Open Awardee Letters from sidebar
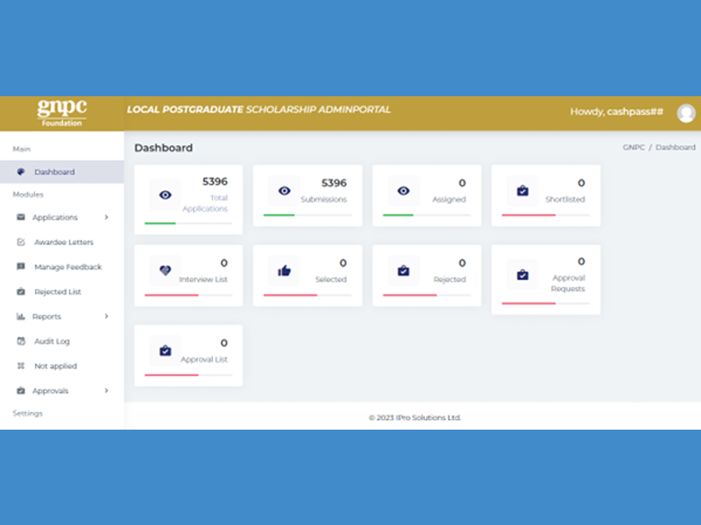The image size is (701, 525). click(x=63, y=242)
